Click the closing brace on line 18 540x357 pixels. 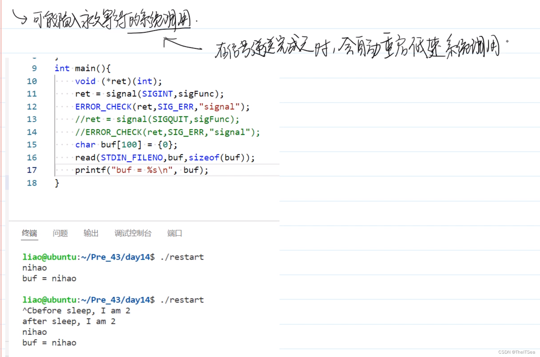[57, 183]
